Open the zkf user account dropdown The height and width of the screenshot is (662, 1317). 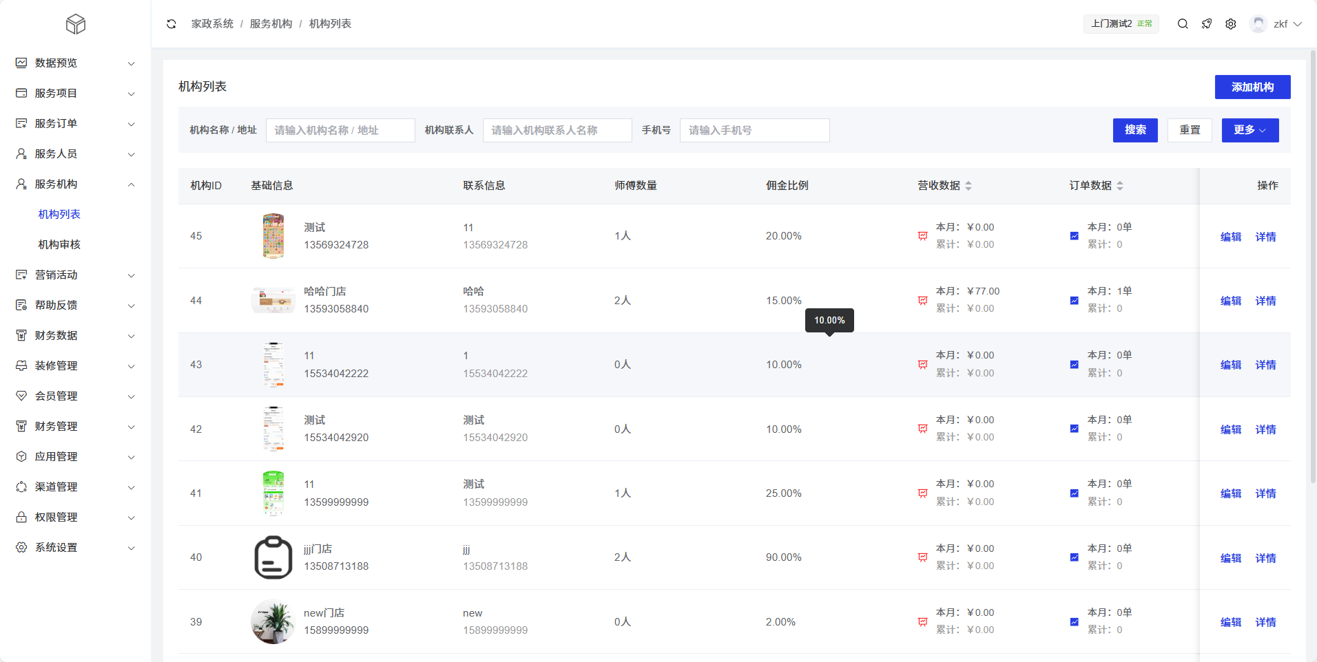tap(1276, 24)
